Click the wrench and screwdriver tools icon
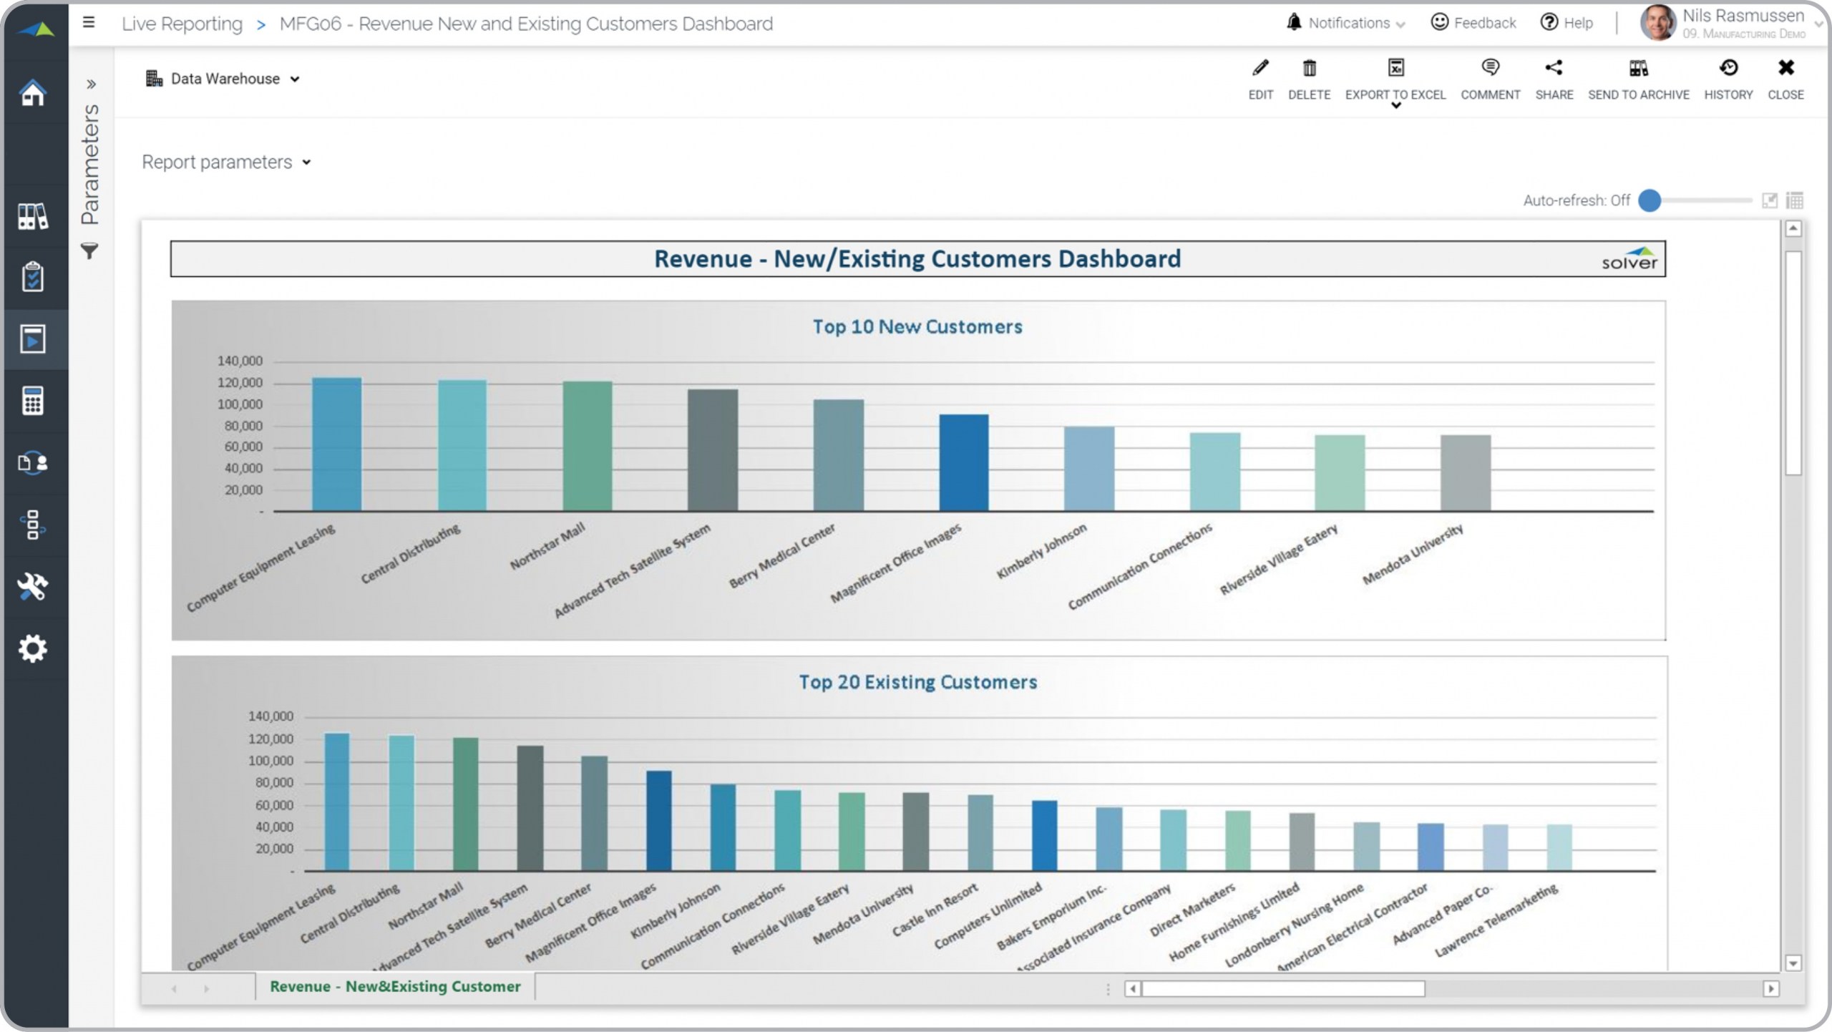The height and width of the screenshot is (1032, 1832). click(x=33, y=587)
